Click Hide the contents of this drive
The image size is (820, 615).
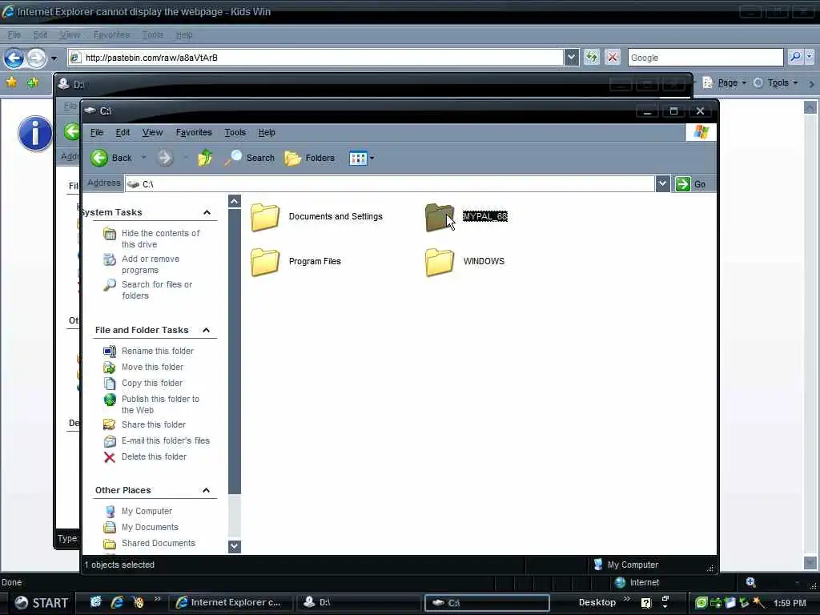160,239
